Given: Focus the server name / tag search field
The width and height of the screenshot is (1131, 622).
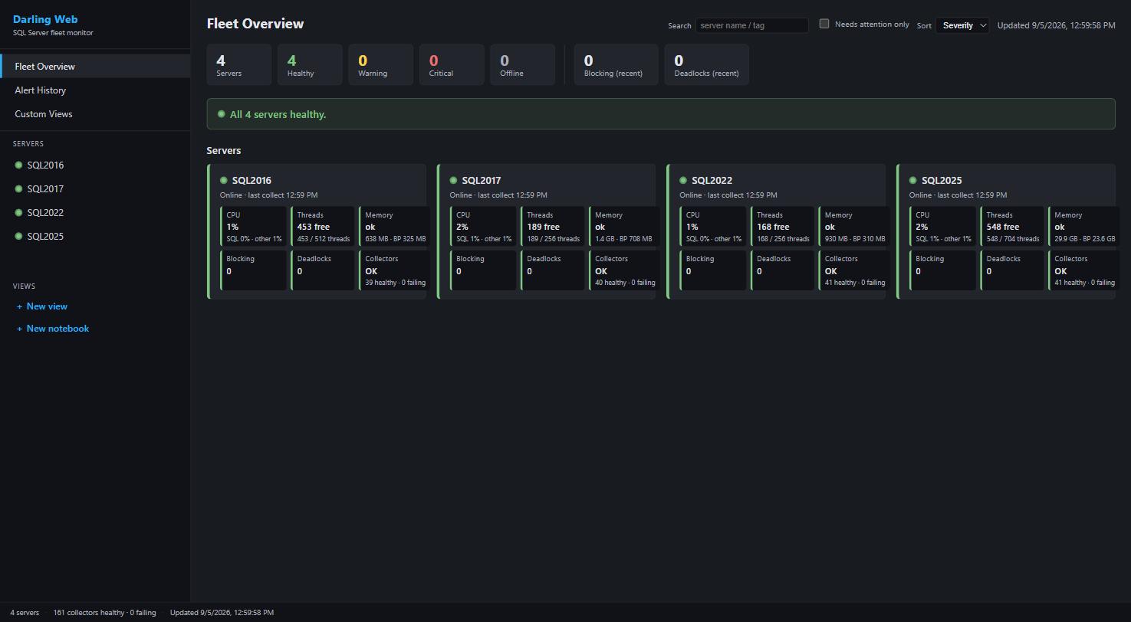Looking at the screenshot, I should 751,25.
